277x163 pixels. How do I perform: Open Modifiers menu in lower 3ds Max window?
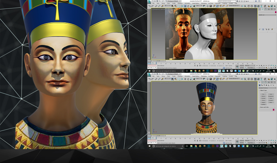[180, 76]
